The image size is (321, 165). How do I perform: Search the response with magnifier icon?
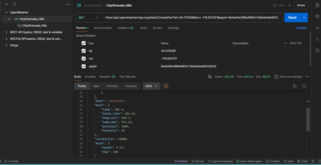[x=304, y=86]
